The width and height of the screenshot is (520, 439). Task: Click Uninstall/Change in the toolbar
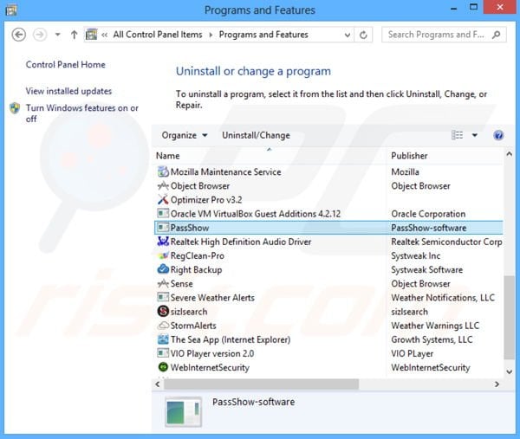pos(256,135)
